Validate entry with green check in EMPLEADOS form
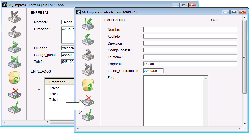This screenshot has width=249, height=133. pos(88,115)
